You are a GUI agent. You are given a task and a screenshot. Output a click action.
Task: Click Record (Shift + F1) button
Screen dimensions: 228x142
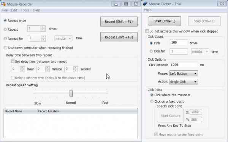[x=119, y=22]
